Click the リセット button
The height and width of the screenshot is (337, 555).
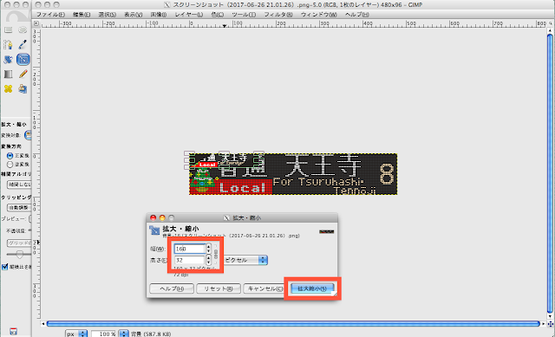point(219,288)
